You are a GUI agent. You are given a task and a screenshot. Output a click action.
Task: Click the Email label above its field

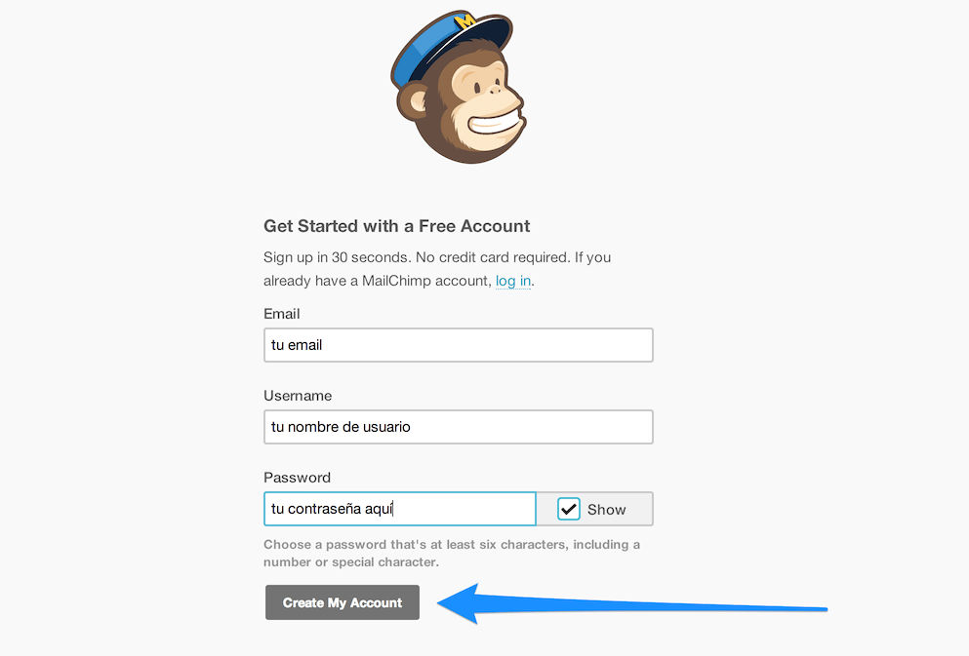point(281,313)
